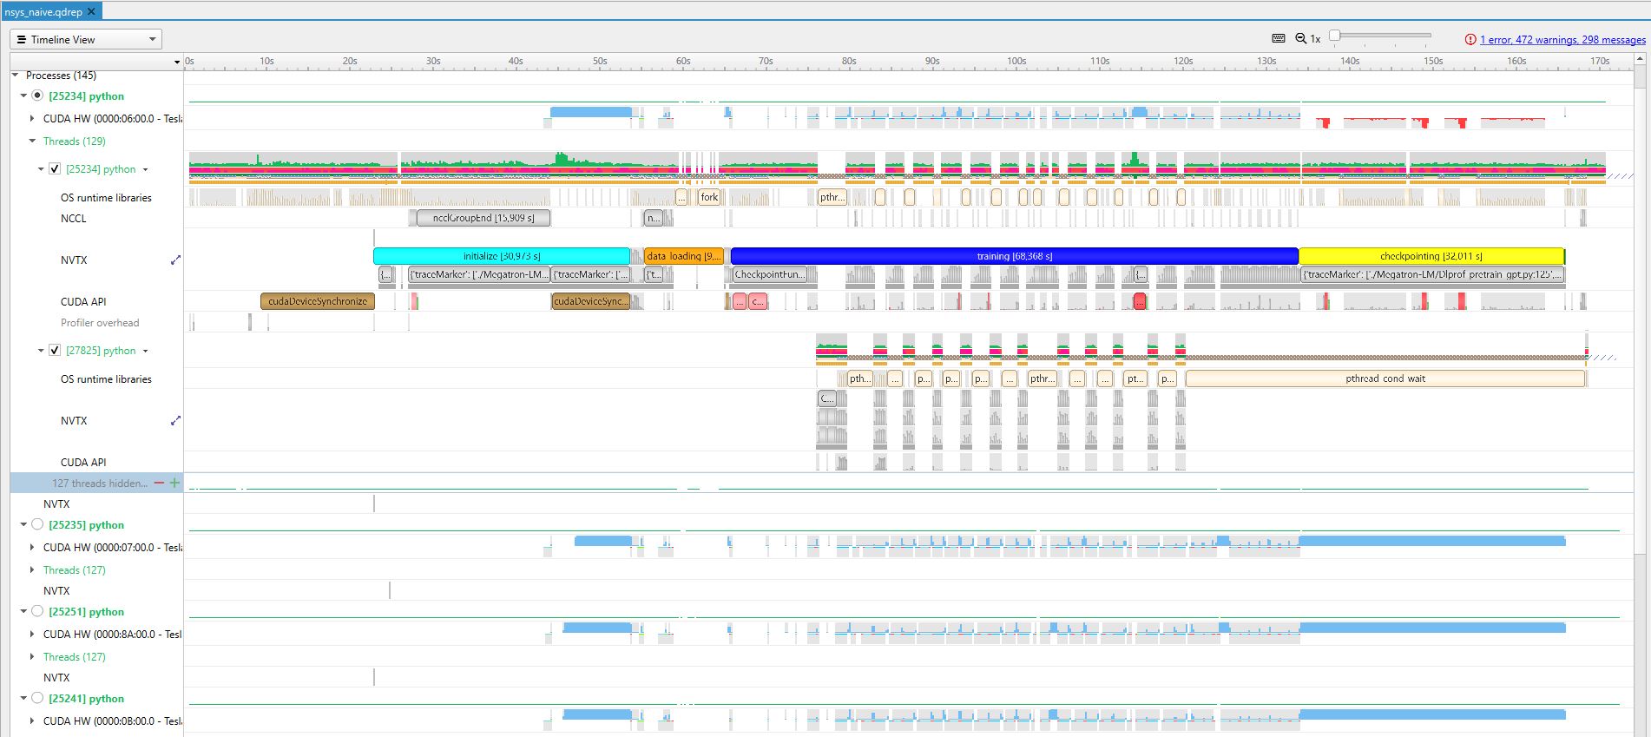Open the keyboard shortcuts icon

pyautogui.click(x=1279, y=38)
